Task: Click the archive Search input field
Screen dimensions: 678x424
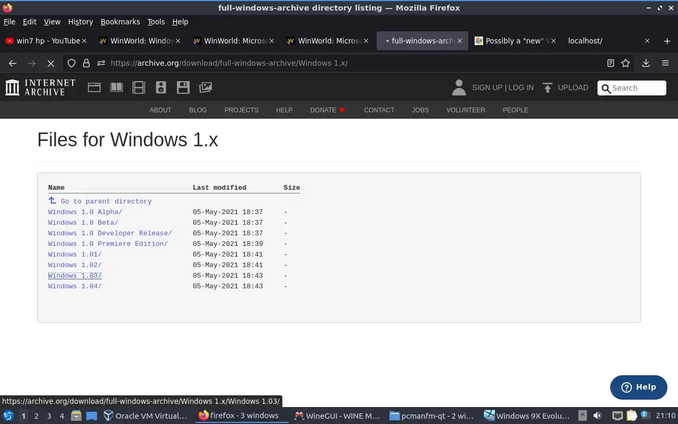Action: click(632, 88)
